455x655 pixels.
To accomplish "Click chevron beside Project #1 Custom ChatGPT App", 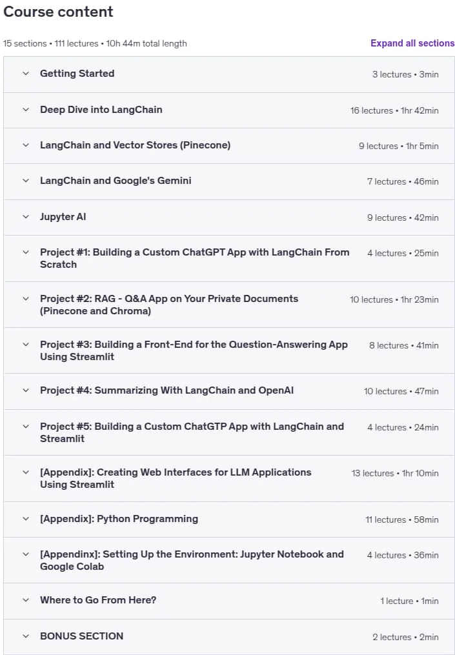I will (26, 252).
